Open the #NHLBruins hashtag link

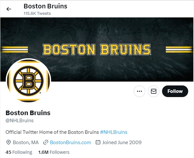point(114,132)
